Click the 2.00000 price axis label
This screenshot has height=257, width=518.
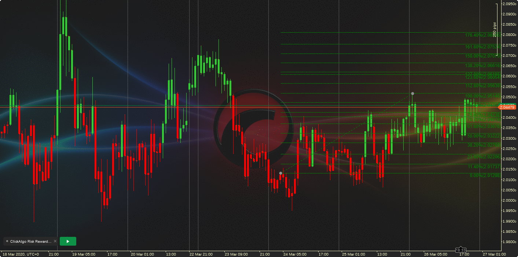(509, 200)
